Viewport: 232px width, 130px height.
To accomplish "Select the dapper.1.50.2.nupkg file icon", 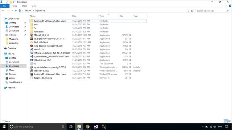I will tap(32, 78).
